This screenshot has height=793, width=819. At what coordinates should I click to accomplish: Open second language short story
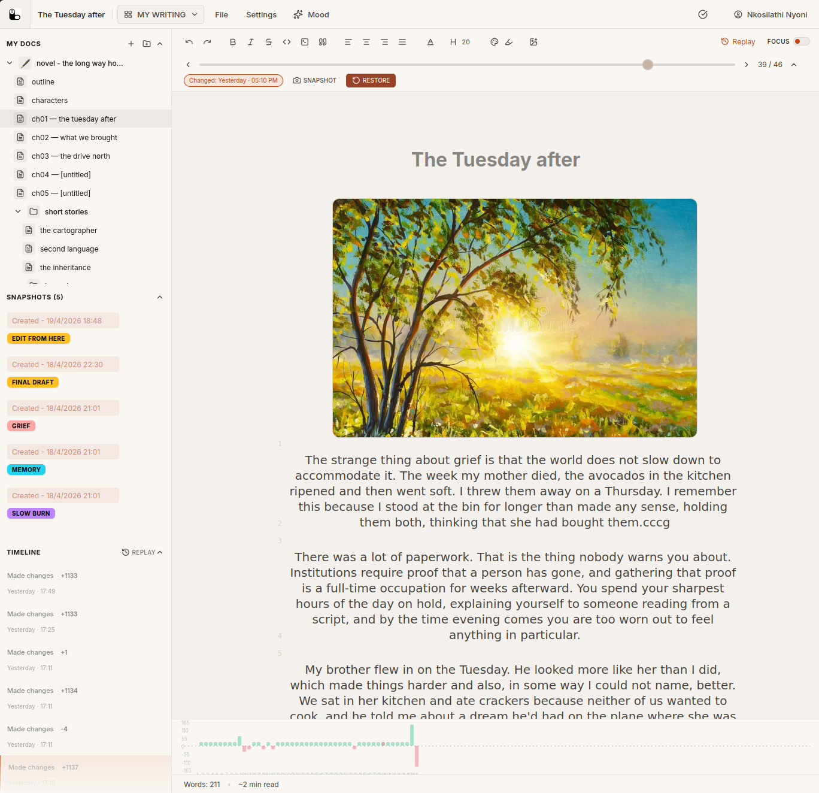click(x=86, y=249)
